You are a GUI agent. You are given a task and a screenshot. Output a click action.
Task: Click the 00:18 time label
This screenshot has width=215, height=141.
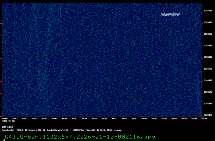coord(184,118)
